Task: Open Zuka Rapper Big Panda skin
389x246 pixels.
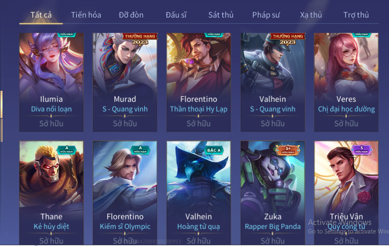Action: coord(273,193)
